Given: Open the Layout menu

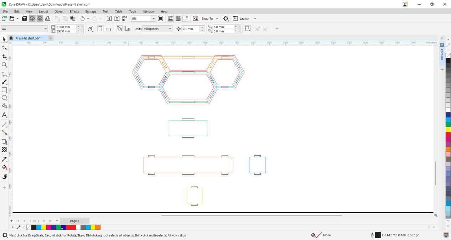Looking at the screenshot, I should click(x=43, y=11).
